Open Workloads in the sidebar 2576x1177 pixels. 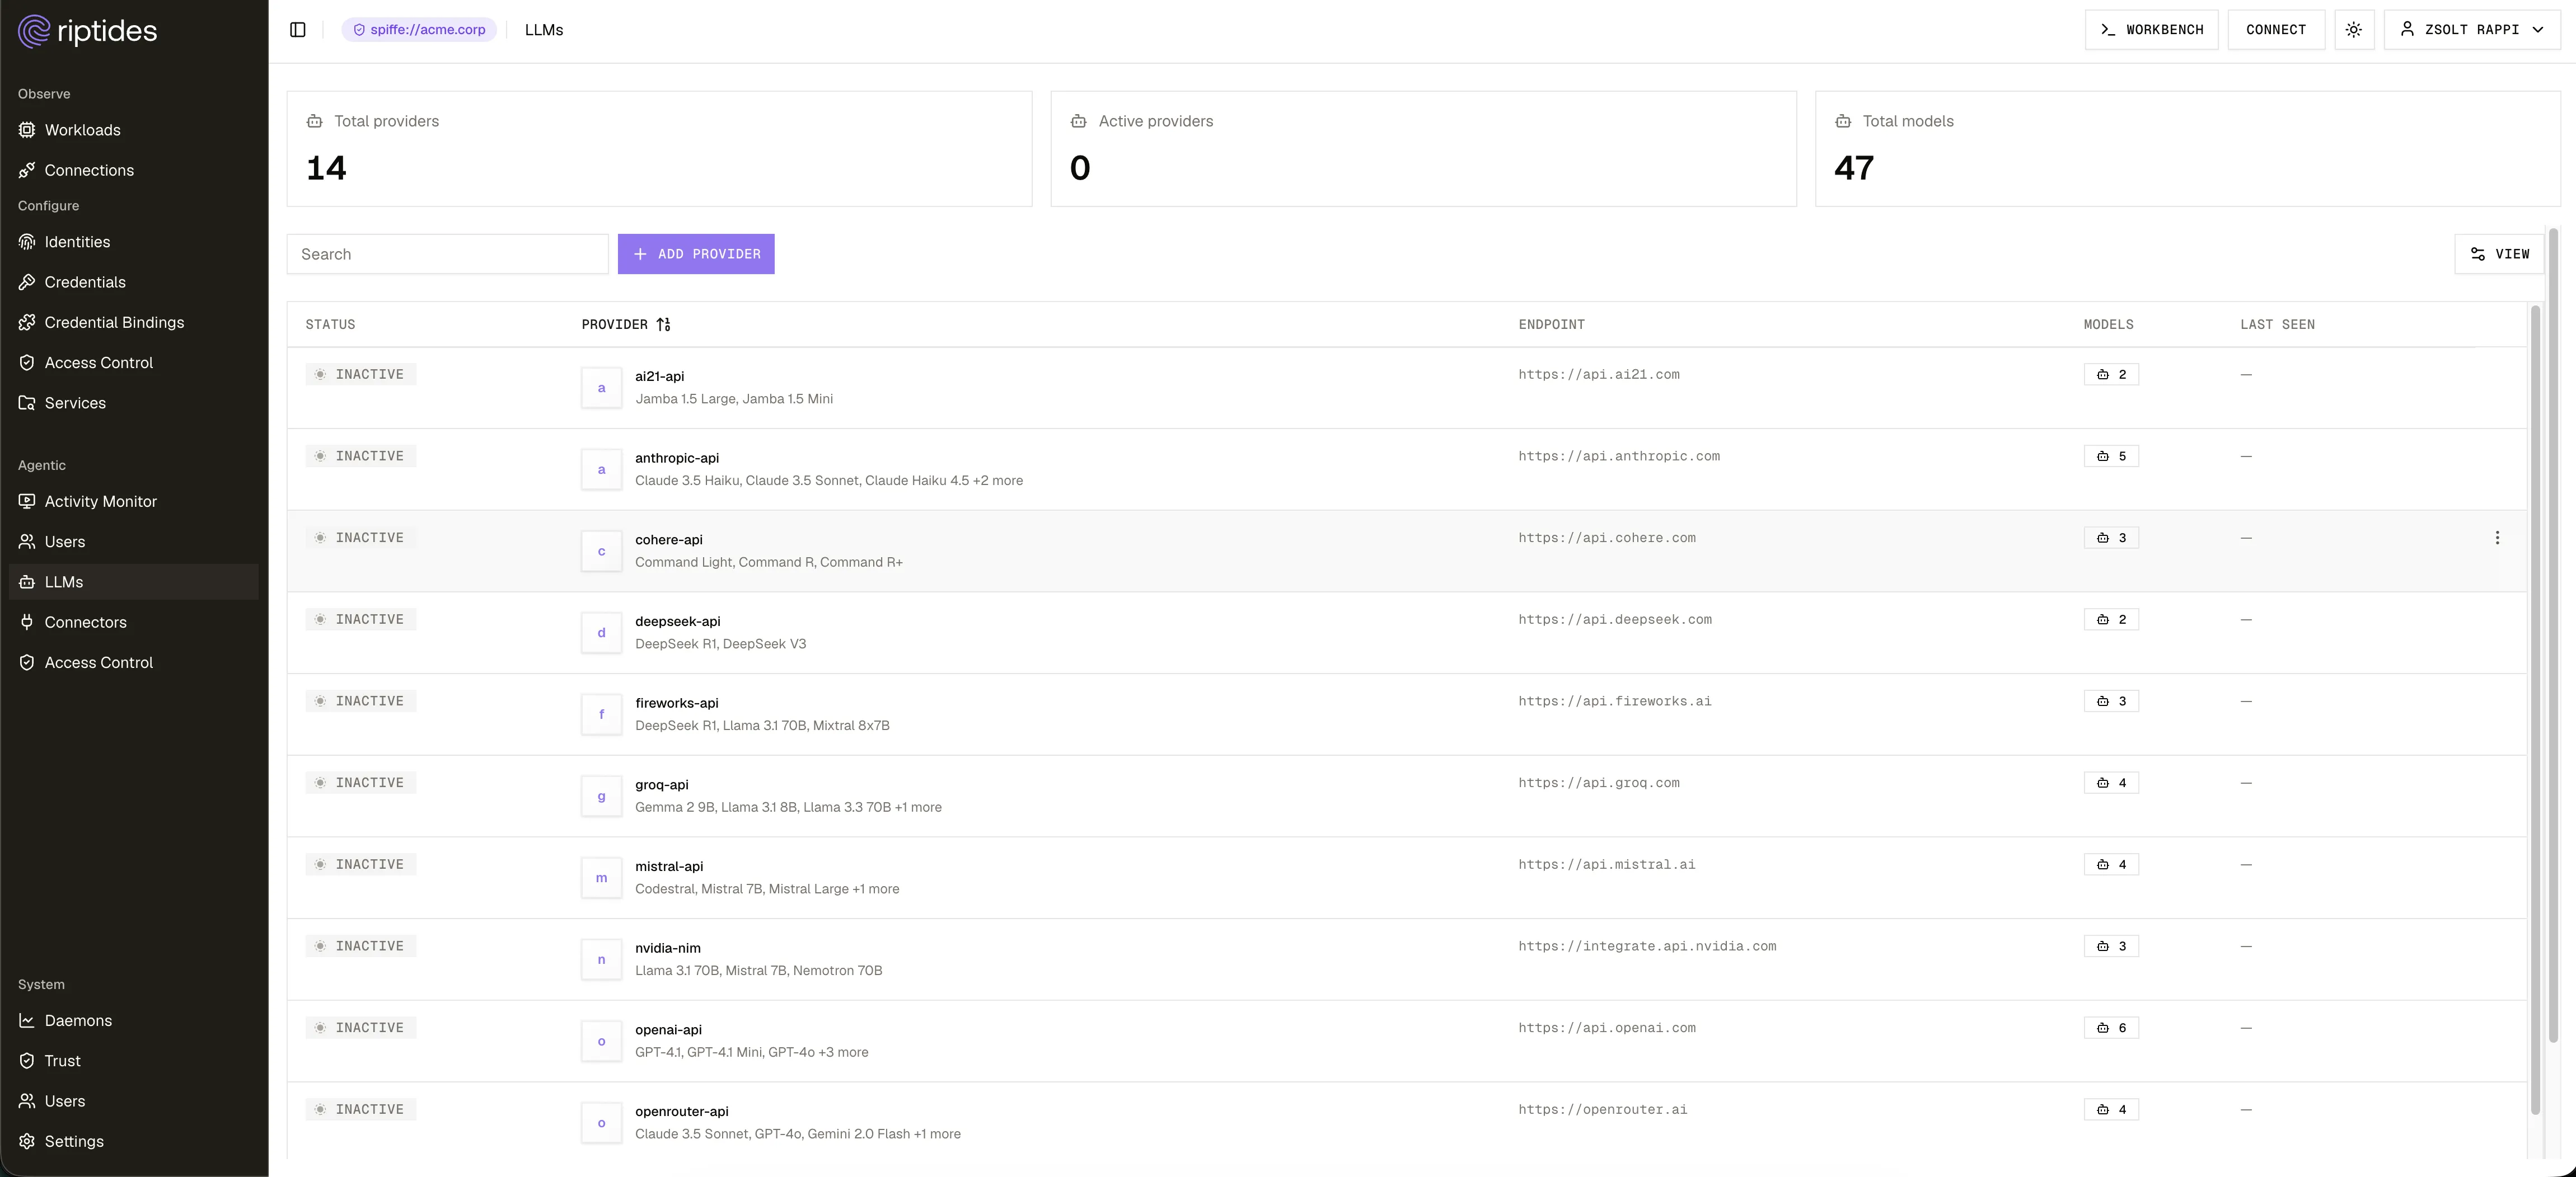[134, 130]
